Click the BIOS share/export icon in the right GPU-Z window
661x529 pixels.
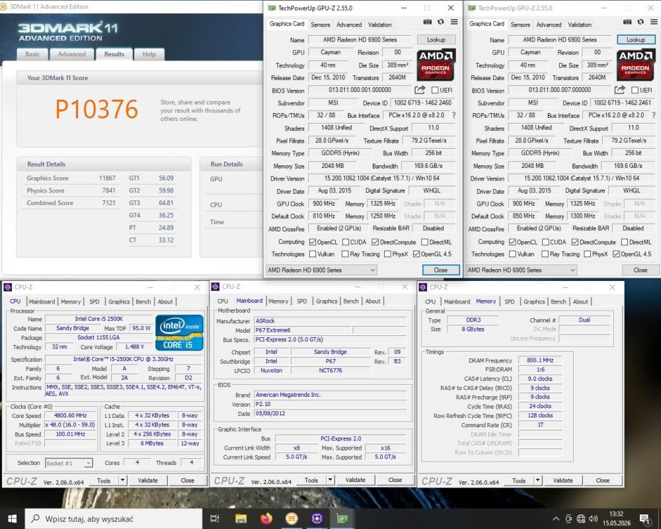click(x=620, y=90)
